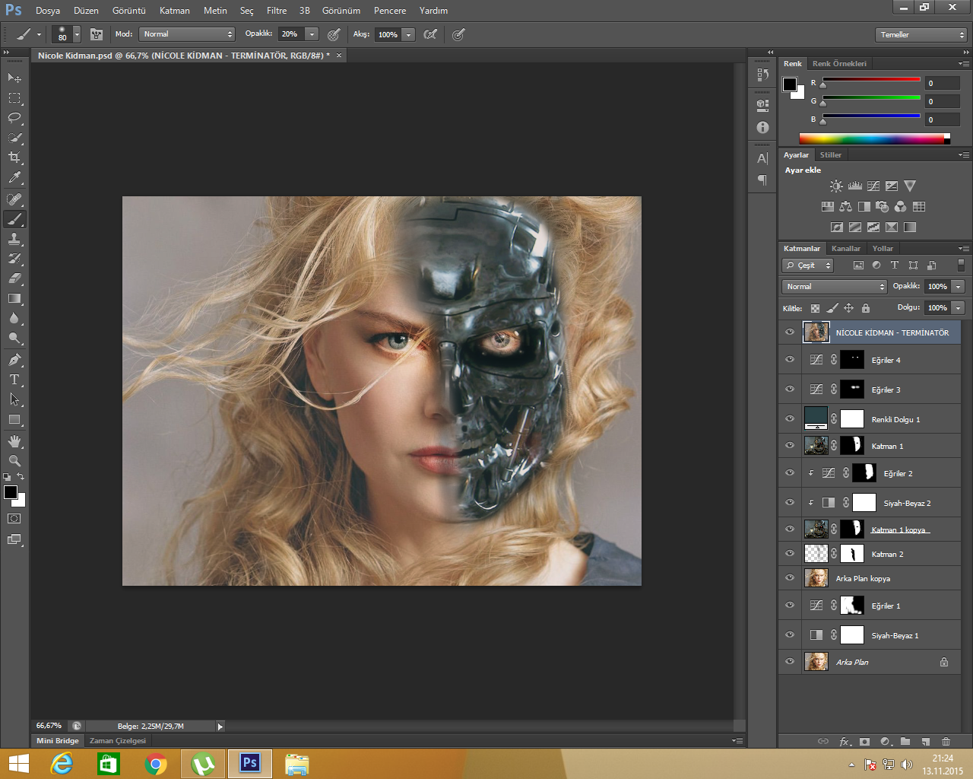
Task: Select the Rectangle shape tool
Action: [14, 420]
